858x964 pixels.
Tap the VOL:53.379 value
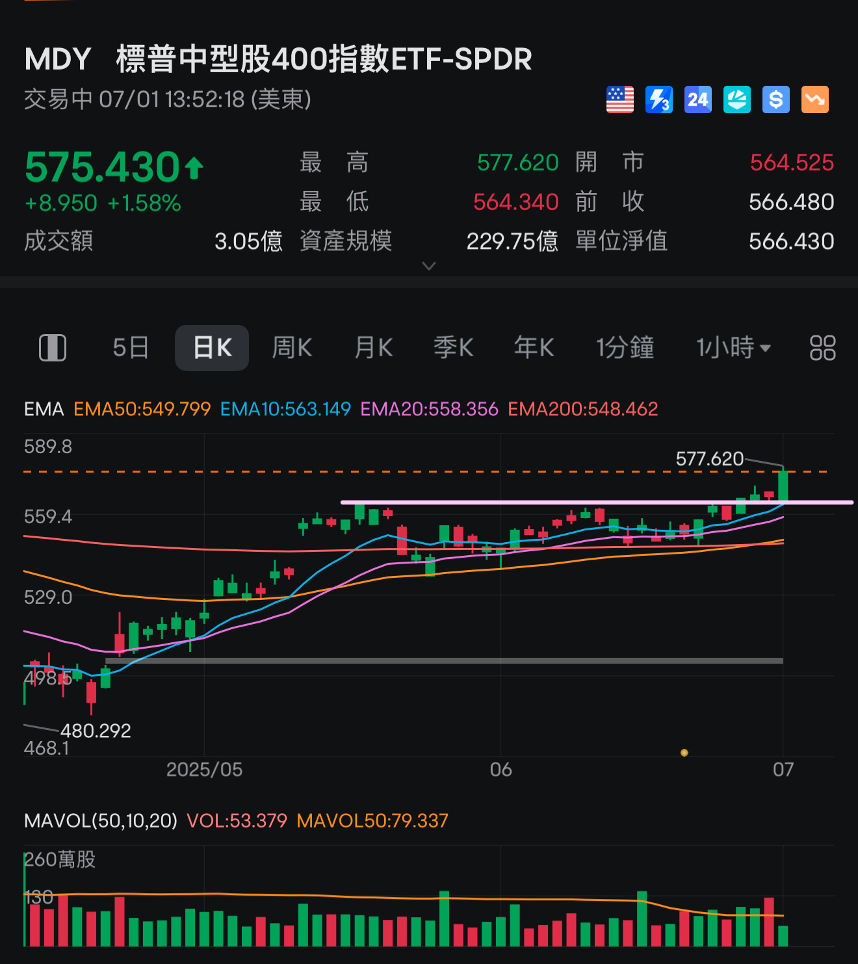237,820
